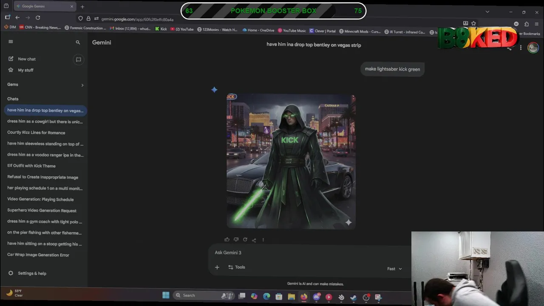The width and height of the screenshot is (544, 306).
Task: Open Microsoft Edge from the taskbar
Action: click(266, 297)
